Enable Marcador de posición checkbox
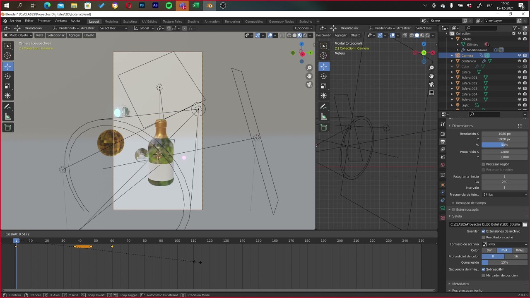Screen dimensions: 530x298 [483, 276]
